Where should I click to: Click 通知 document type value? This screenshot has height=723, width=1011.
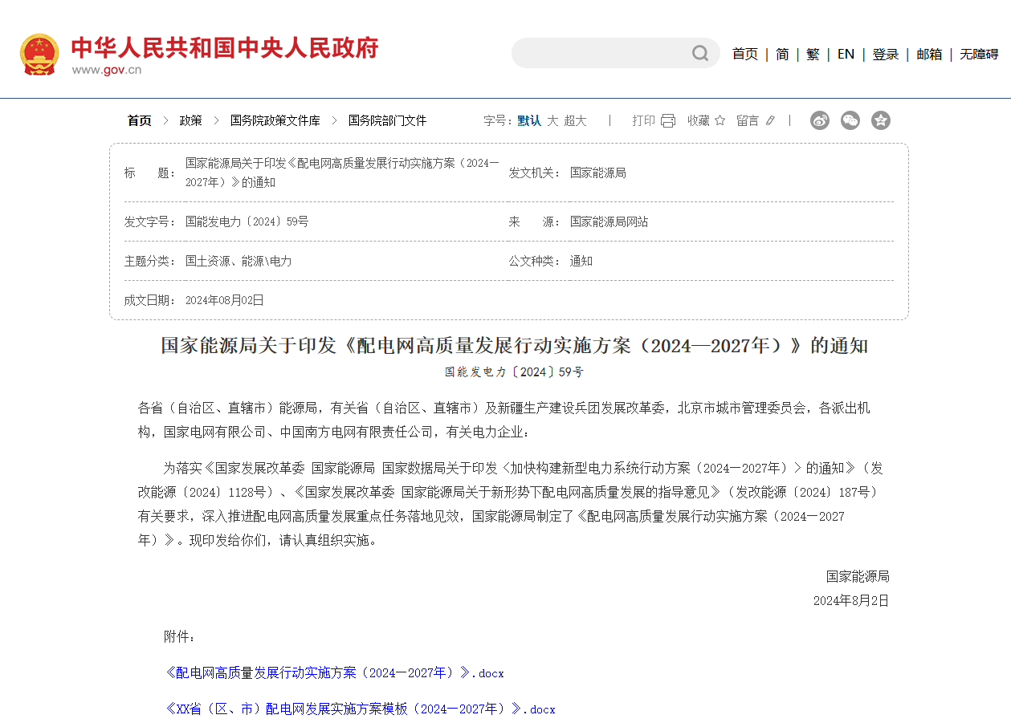click(581, 261)
